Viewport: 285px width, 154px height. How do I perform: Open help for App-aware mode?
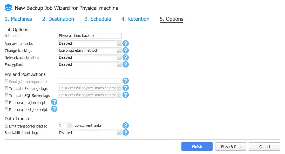(126, 43)
